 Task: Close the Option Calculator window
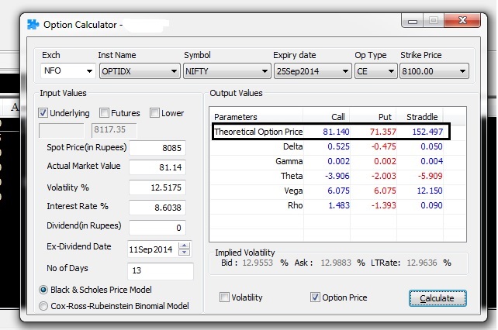(x=462, y=21)
